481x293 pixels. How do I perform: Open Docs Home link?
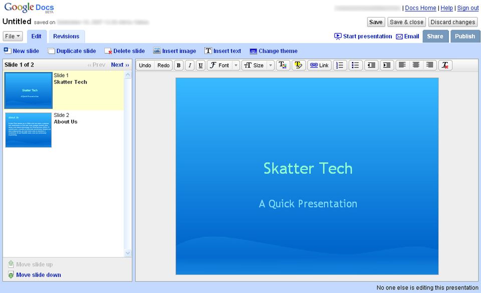pos(421,7)
